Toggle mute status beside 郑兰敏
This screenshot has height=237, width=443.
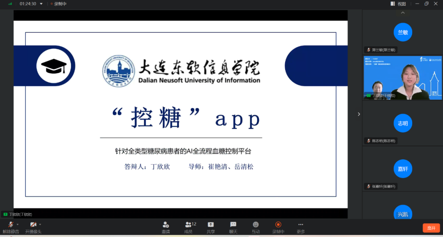[368, 50]
